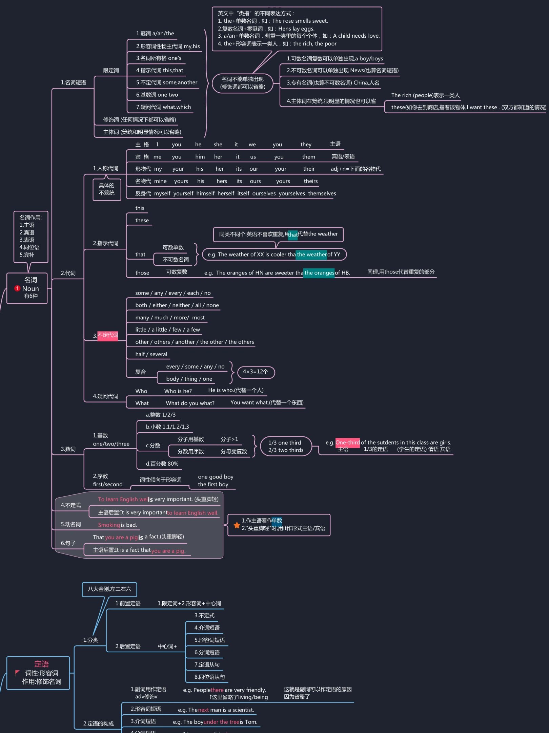Select the those node under 指示代词
The height and width of the screenshot is (733, 549).
click(142, 272)
